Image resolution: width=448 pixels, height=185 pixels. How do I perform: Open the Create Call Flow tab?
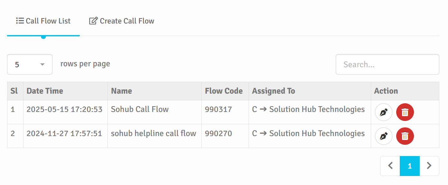(122, 21)
